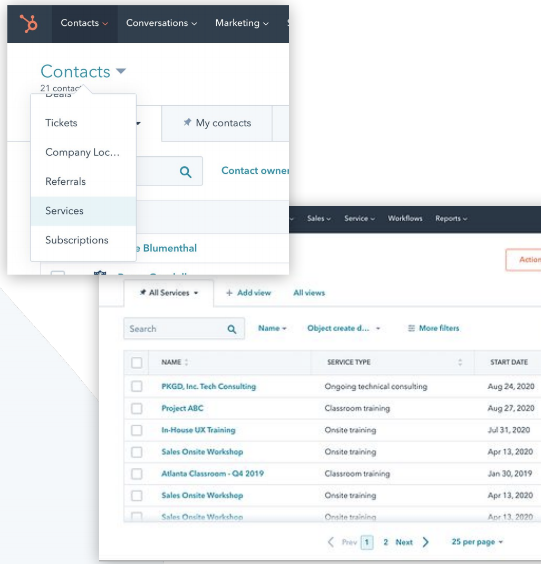Check the Project ABC row checkbox
Screen dimensions: 541x564
137,408
